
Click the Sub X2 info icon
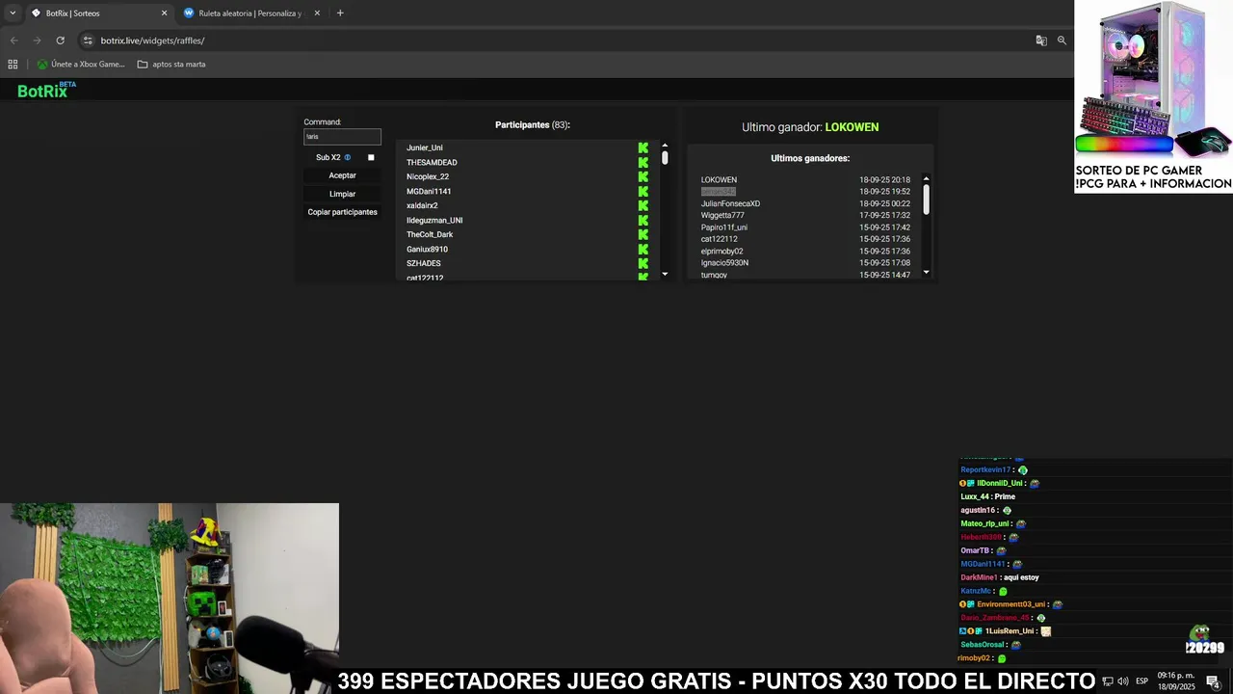[348, 157]
